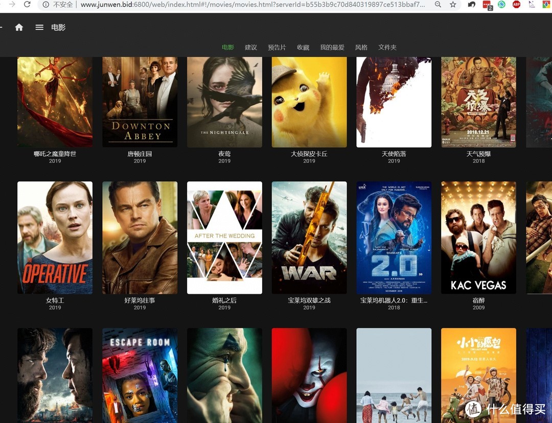Go to the home screen icon
The height and width of the screenshot is (423, 552).
[x=19, y=28]
